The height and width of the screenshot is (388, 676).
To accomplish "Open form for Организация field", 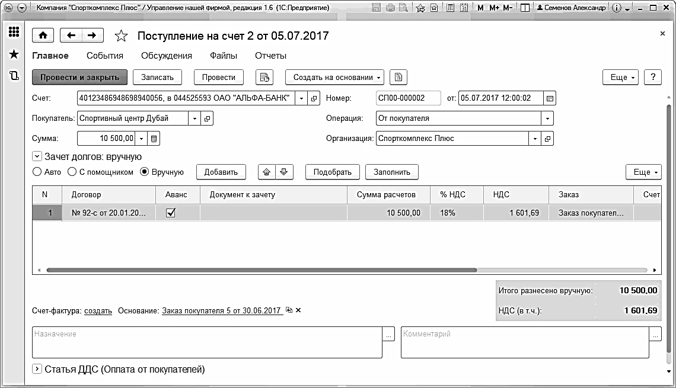I will (547, 139).
